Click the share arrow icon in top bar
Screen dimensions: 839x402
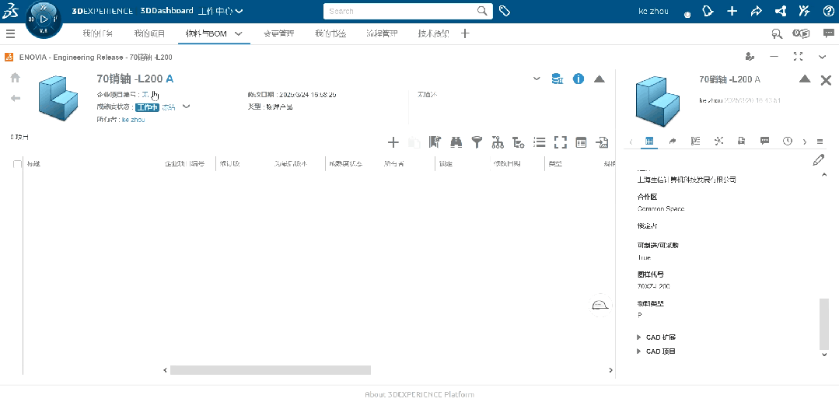[755, 12]
